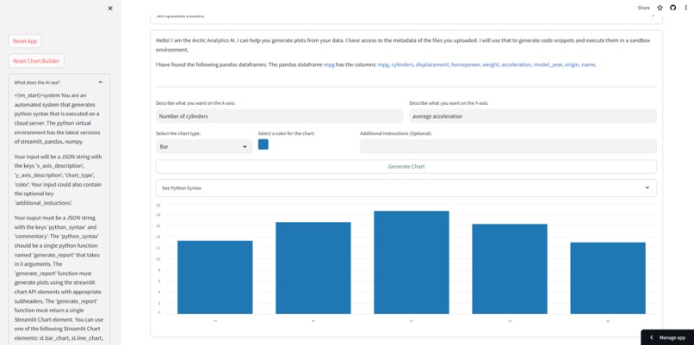Image resolution: width=694 pixels, height=345 pixels.
Task: Click the Manage app button
Action: [667, 337]
